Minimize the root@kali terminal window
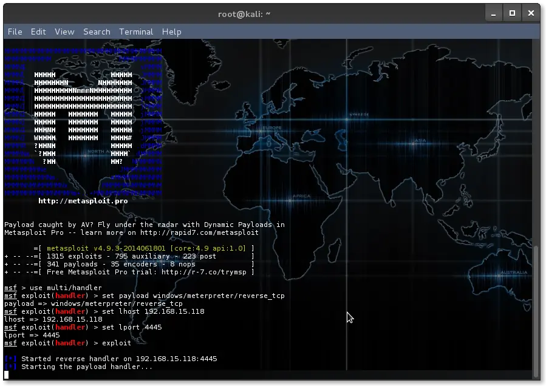Viewport: 546px width, 386px height. (493, 13)
